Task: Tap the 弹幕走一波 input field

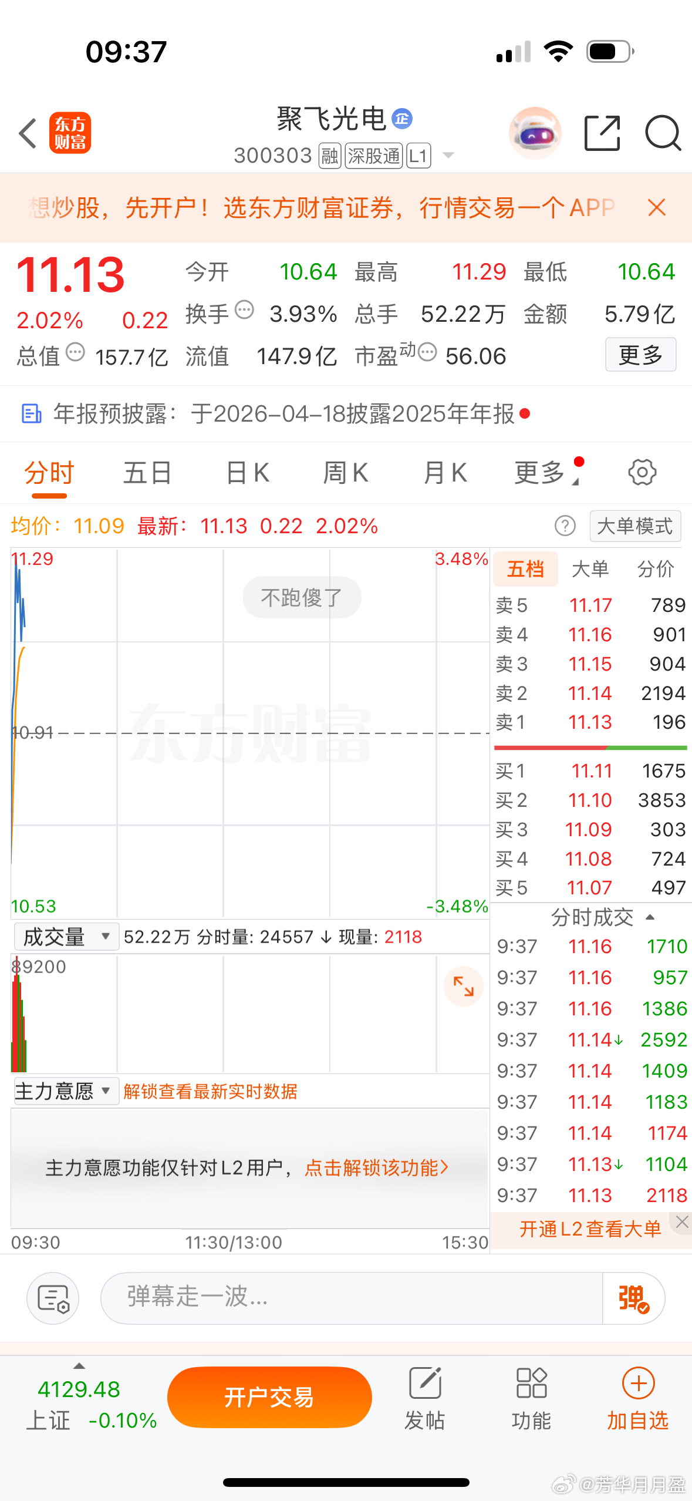Action: (352, 1298)
